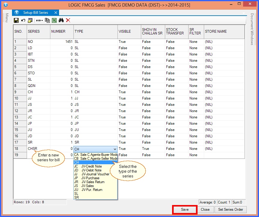Click the Count: 1 status field
Screen dimensions: 259x217
coord(224,202)
